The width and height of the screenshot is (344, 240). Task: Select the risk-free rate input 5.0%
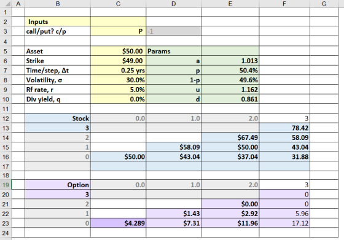click(118, 90)
